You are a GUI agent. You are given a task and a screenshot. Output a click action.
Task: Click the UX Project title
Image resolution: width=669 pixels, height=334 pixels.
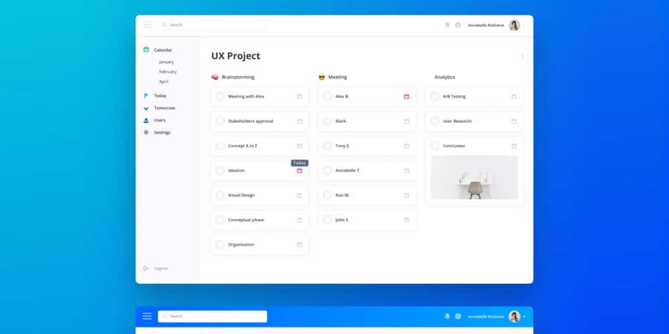point(235,56)
